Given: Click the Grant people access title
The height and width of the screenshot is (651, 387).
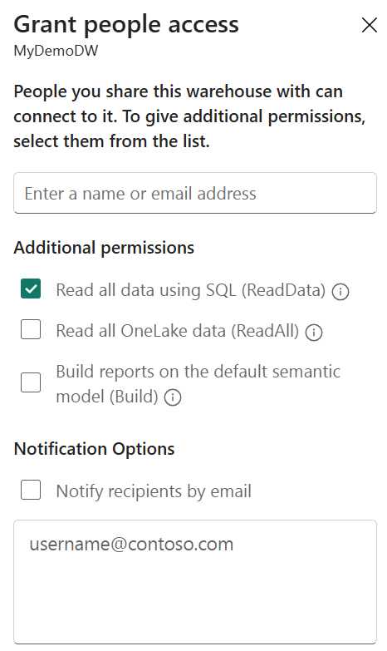Looking at the screenshot, I should pos(126,24).
